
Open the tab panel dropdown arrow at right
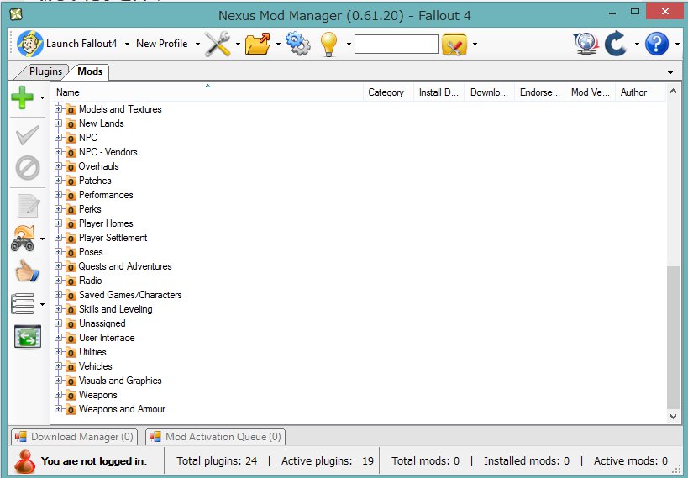[670, 72]
